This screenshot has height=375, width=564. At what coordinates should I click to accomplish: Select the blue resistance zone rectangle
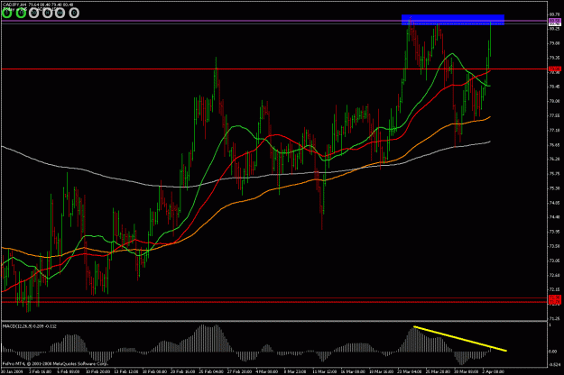click(x=452, y=20)
